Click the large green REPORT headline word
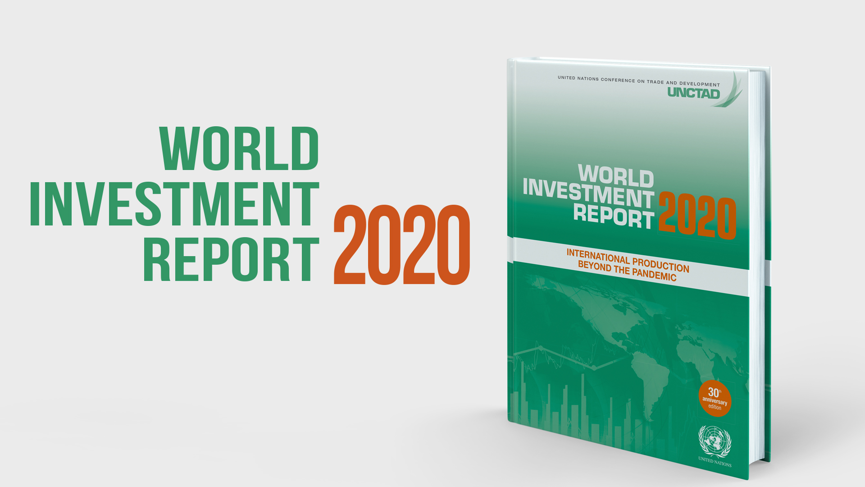 pos(232,259)
